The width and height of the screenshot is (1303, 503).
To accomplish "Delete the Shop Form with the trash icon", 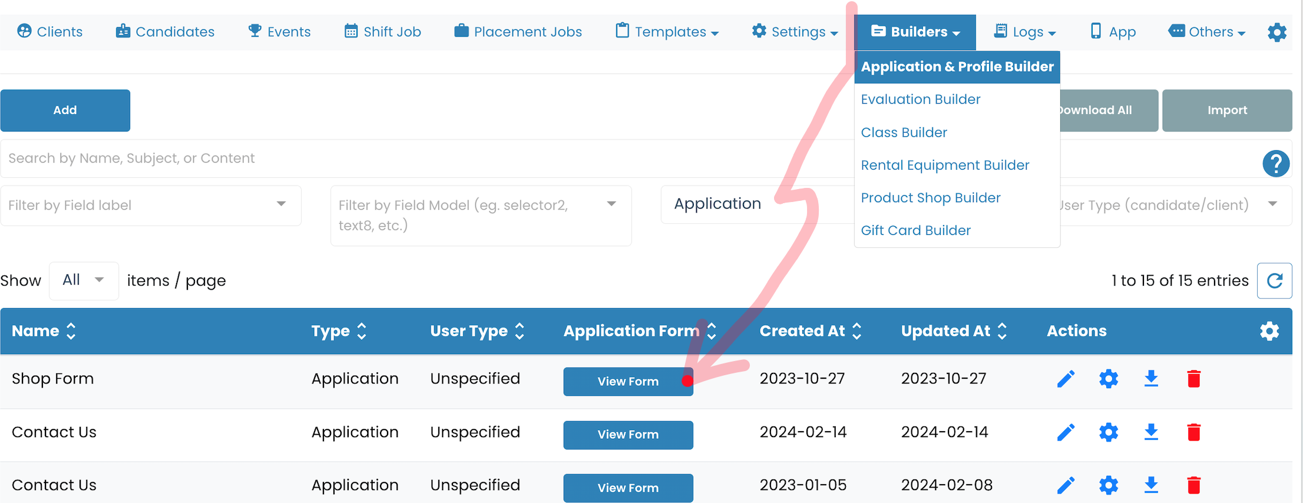I will tap(1194, 379).
